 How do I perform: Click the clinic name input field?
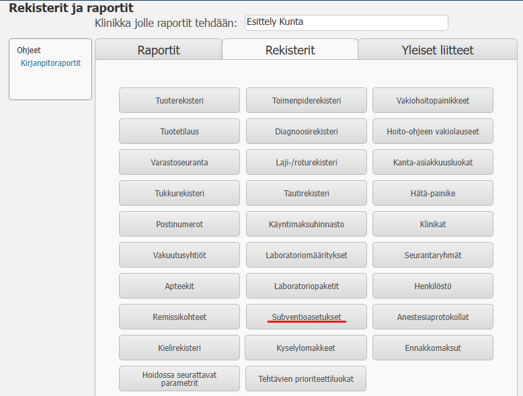point(346,22)
